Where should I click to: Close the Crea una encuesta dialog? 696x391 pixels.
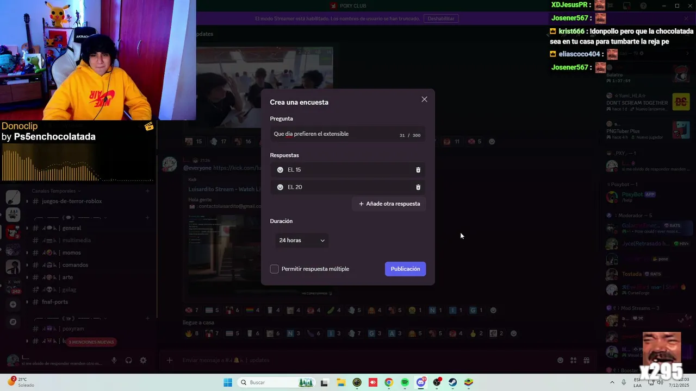[425, 99]
